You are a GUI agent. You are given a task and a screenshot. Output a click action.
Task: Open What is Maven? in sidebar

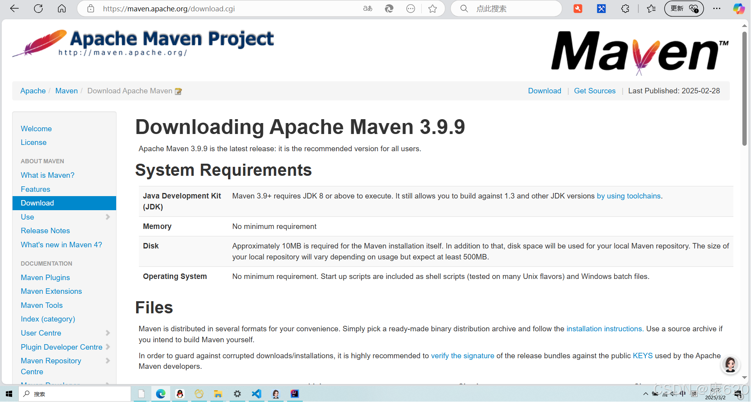pos(48,175)
